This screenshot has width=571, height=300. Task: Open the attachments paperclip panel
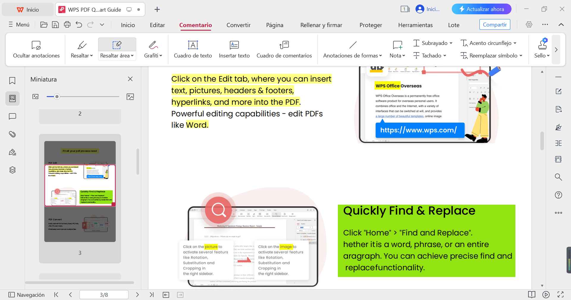[x=12, y=134]
